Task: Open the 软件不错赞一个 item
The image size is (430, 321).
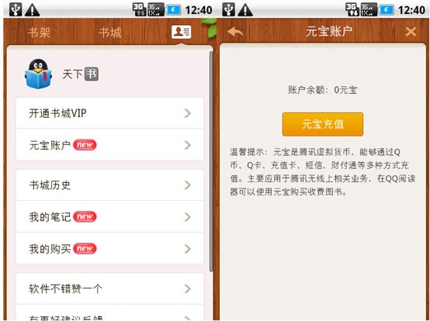Action: pyautogui.click(x=109, y=288)
